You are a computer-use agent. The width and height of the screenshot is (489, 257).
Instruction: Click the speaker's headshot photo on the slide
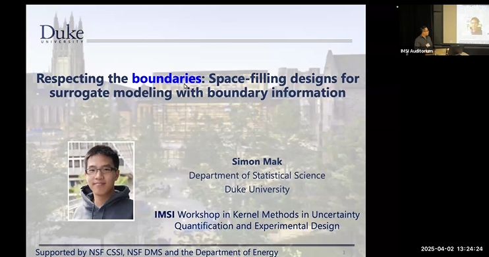tap(101, 181)
